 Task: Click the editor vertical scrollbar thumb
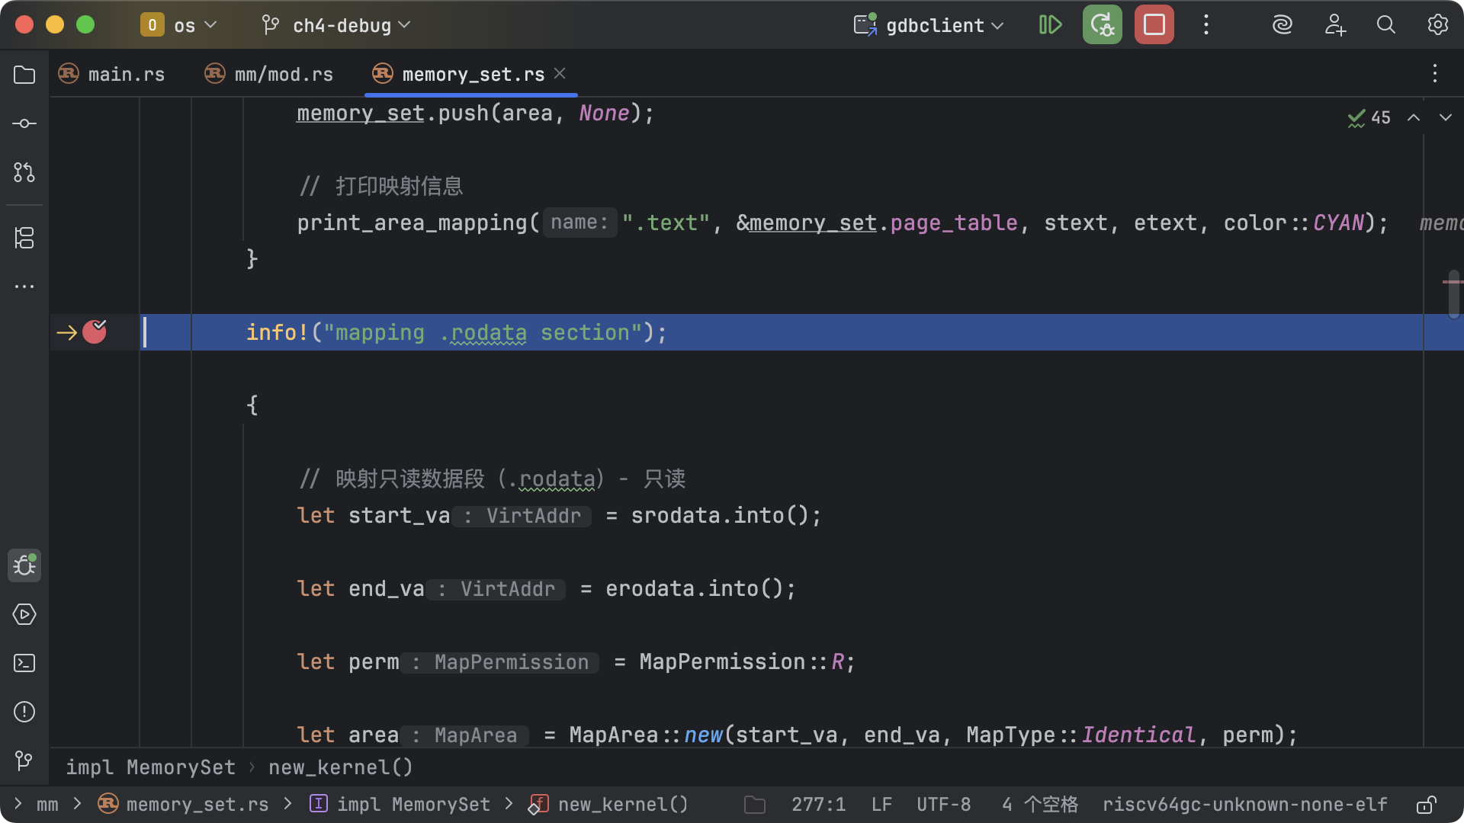click(1453, 294)
